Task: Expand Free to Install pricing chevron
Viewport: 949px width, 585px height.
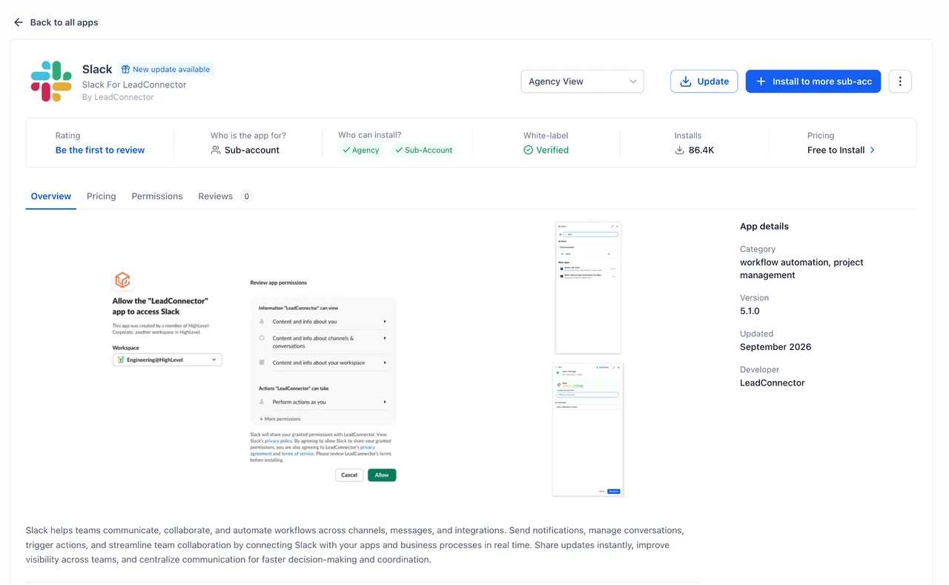Action: (x=872, y=150)
